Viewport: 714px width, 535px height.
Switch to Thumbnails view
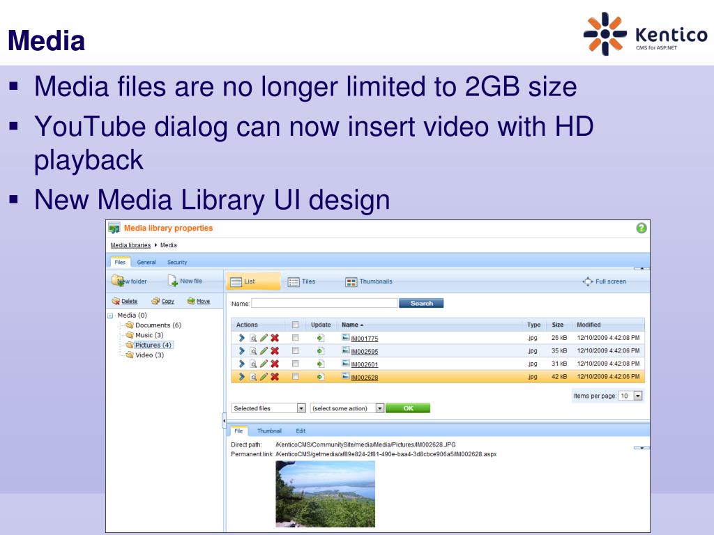click(x=369, y=281)
